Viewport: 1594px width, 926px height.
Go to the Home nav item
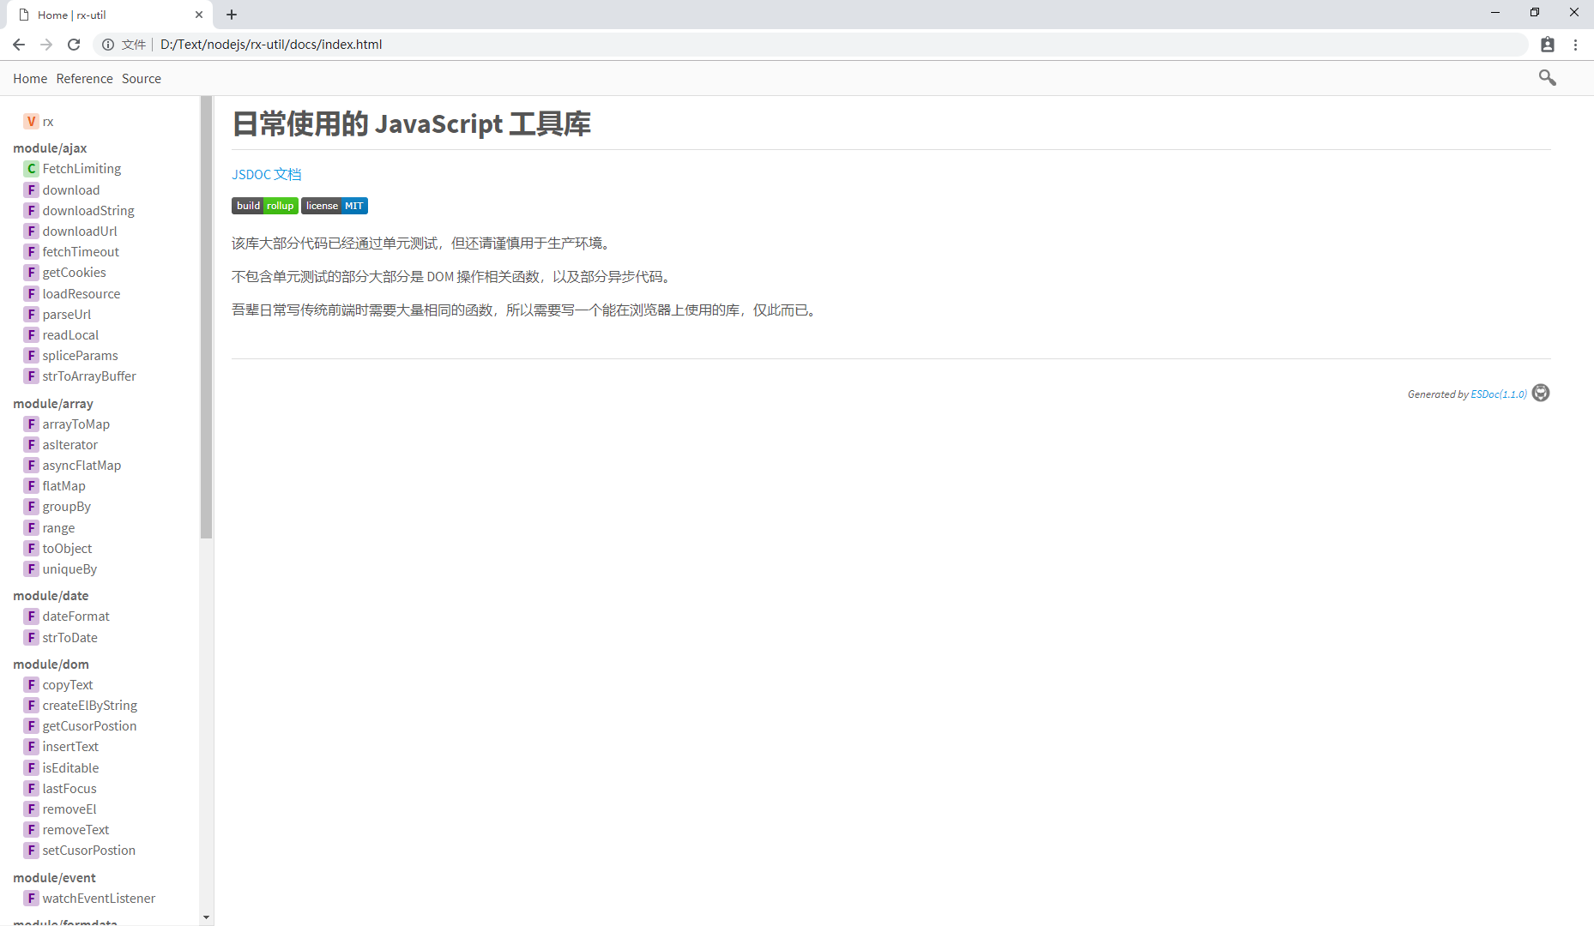pyautogui.click(x=30, y=79)
